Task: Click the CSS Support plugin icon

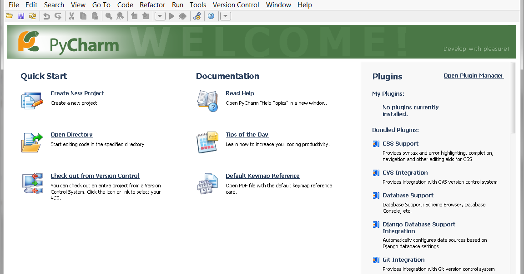Action: 376,144
